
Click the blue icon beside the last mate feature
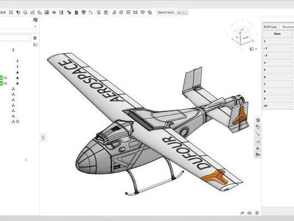click(x=17, y=121)
